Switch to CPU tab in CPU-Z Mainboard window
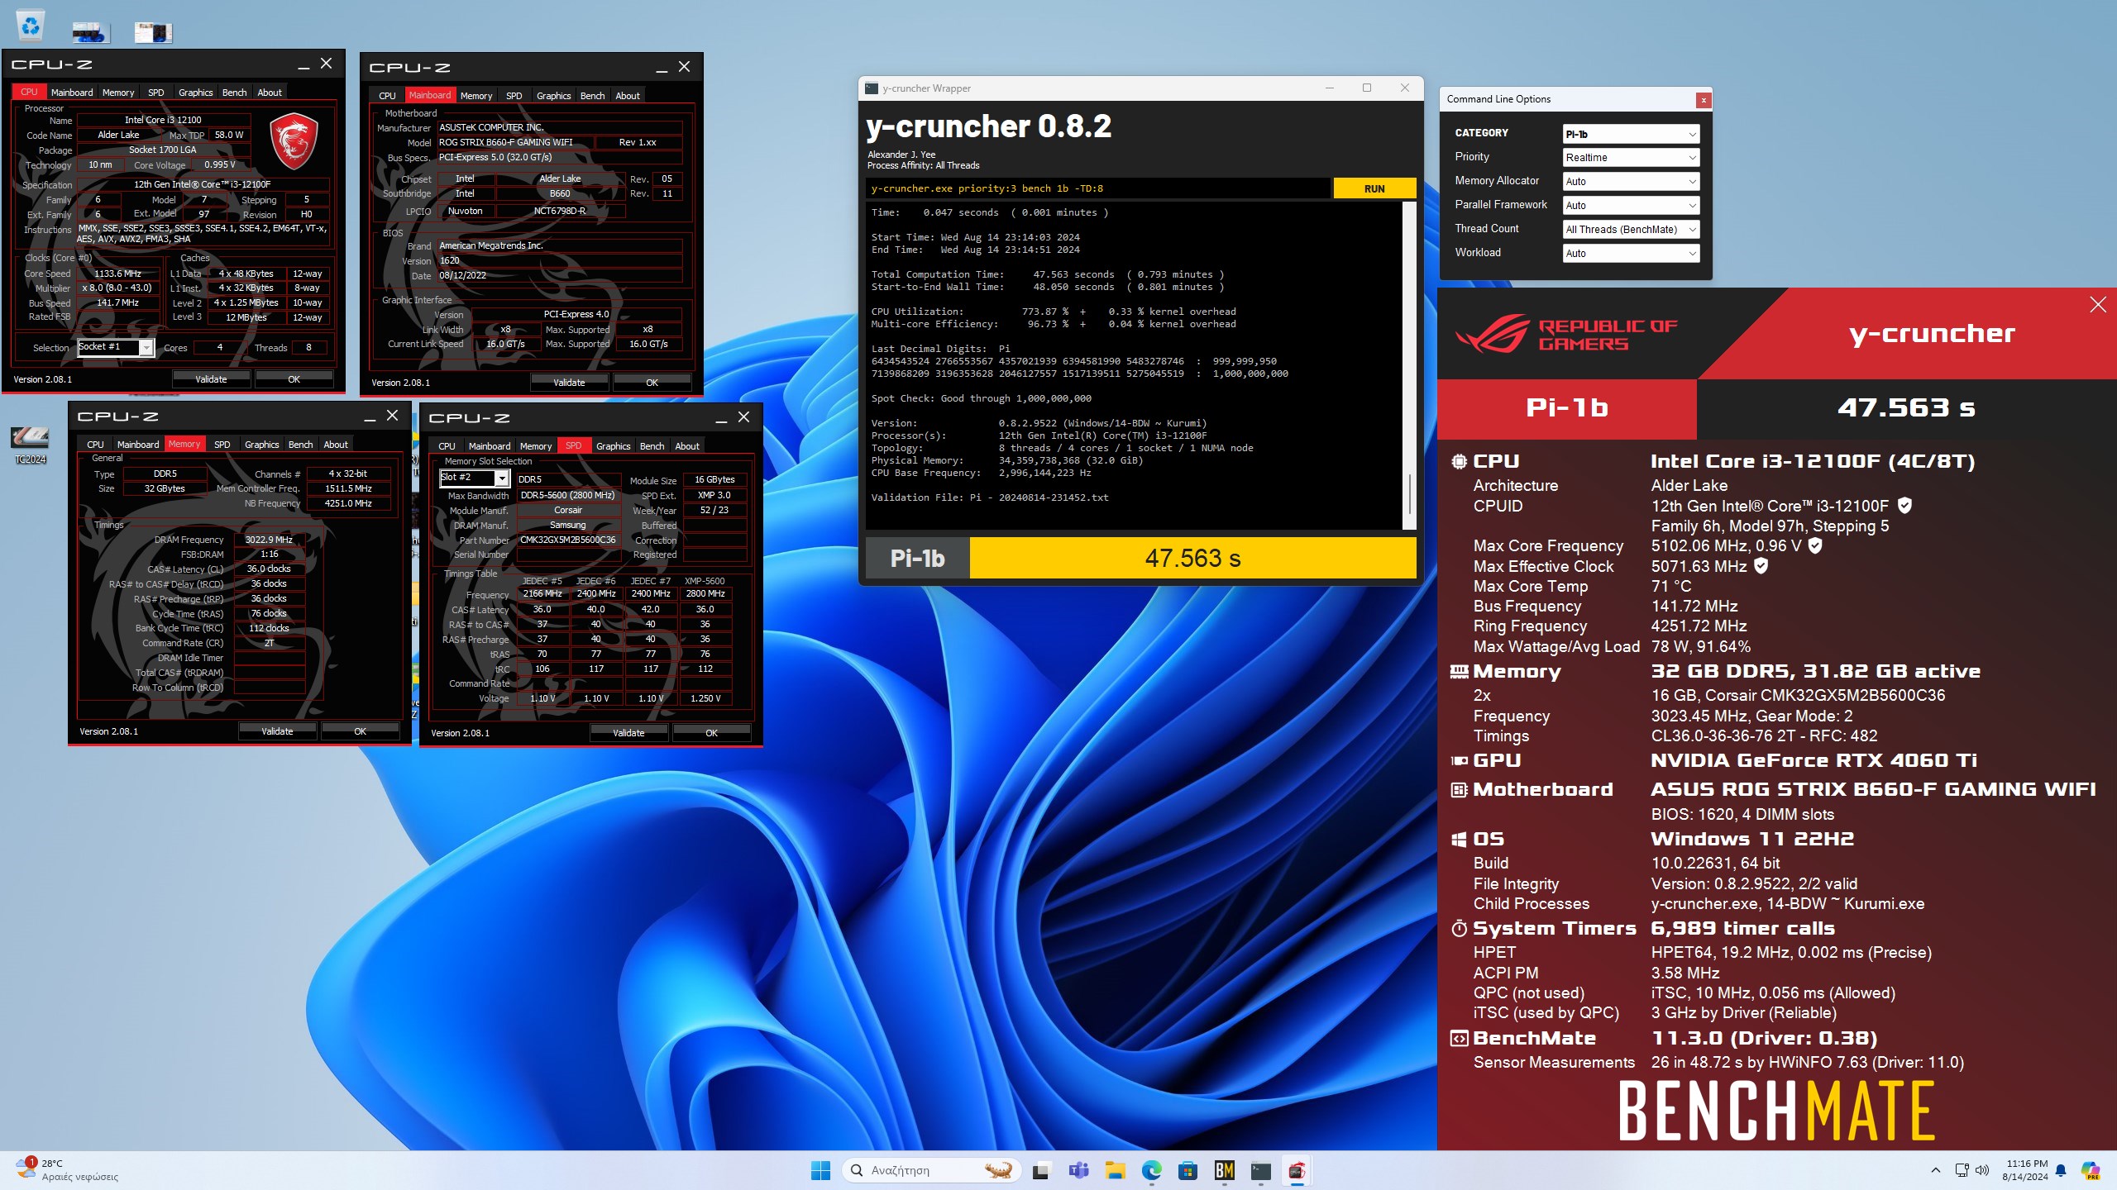Viewport: 2117px width, 1190px height. 387,96
